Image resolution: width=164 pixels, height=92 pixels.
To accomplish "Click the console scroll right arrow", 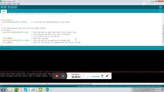I will (x=163, y=84).
